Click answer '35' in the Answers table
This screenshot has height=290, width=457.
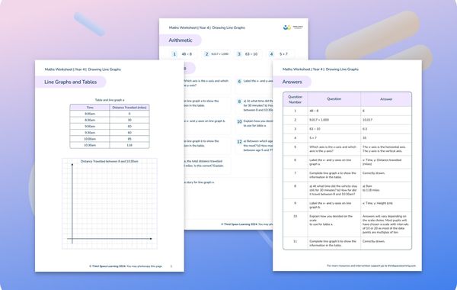(x=364, y=138)
